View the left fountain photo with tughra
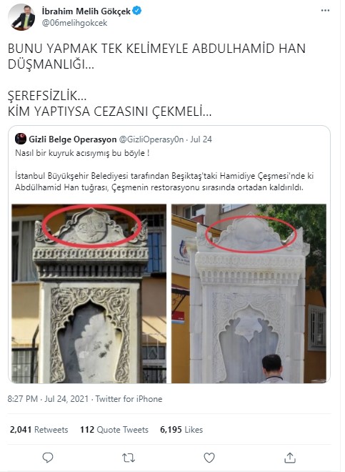The image size is (345, 472). click(89, 293)
